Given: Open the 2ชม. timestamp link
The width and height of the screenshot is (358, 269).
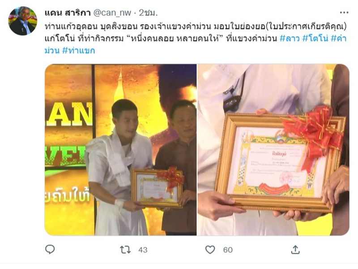Looking at the screenshot, I should pyautogui.click(x=149, y=13).
